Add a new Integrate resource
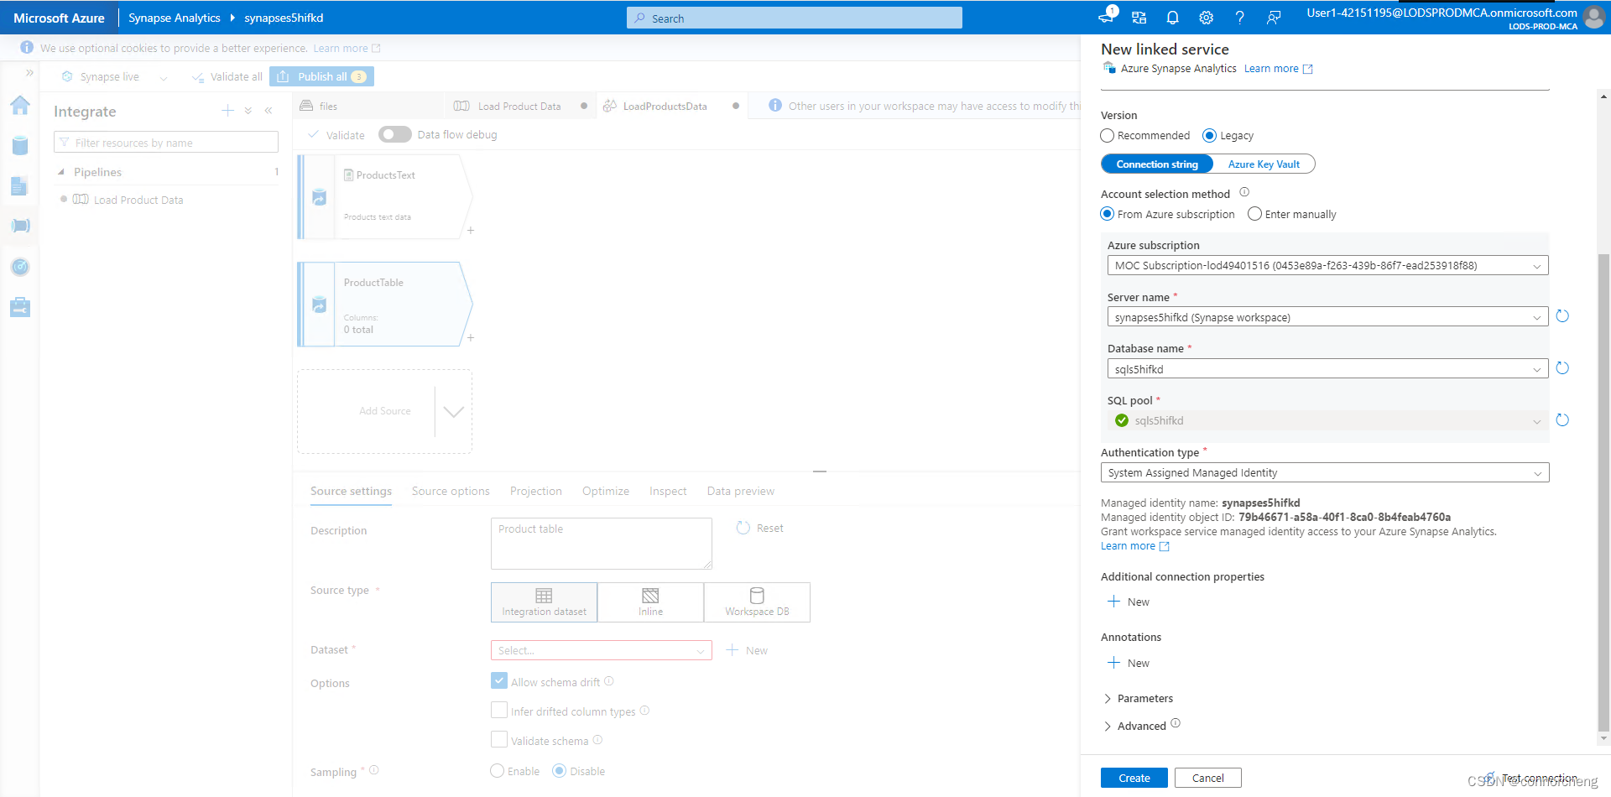 point(227,111)
